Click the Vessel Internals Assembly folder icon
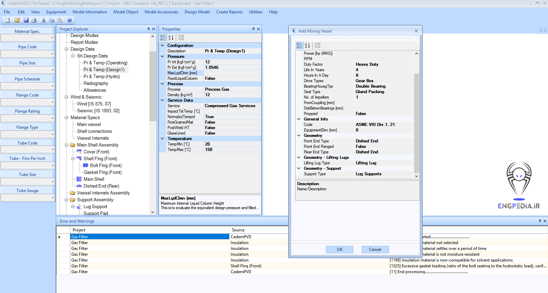Image resolution: width=548 pixels, height=293 pixels. pyautogui.click(x=73, y=193)
